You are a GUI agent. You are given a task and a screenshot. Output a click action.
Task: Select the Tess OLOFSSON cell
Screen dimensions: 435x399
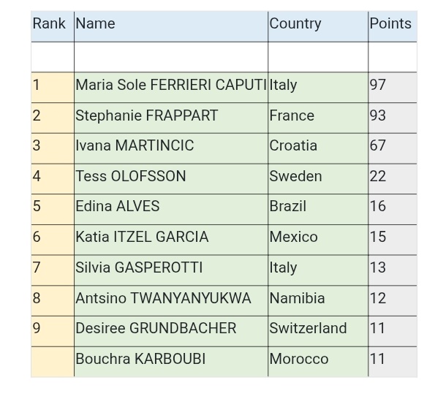click(x=171, y=179)
